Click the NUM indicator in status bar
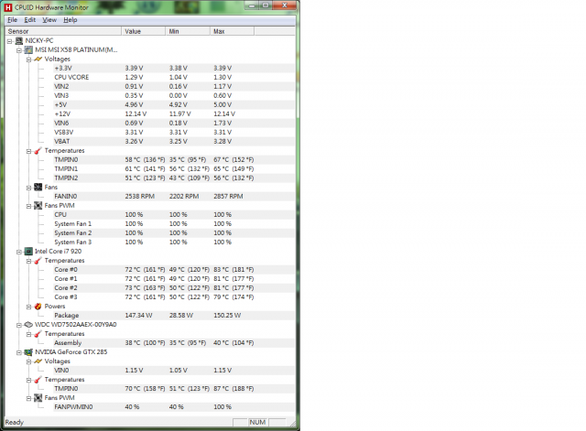 click(x=257, y=422)
